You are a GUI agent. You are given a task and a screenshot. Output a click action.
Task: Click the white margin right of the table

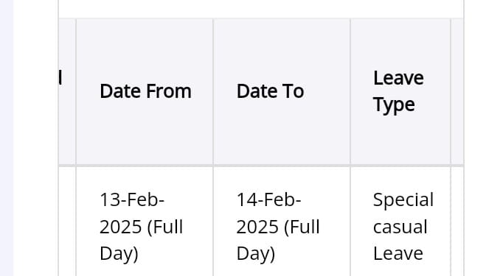click(x=482, y=138)
